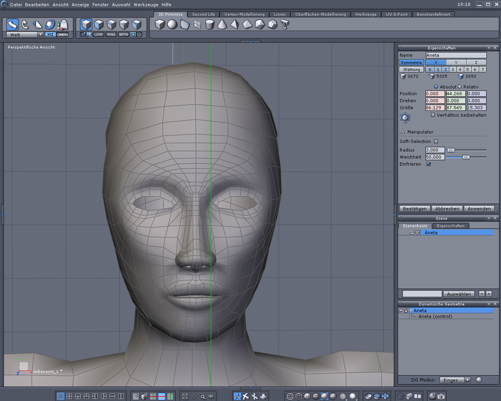Activate the rotate manipulator tool

[x=25, y=25]
